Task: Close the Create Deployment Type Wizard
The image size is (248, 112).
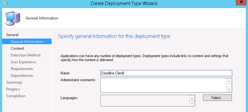Action: coord(241,2)
